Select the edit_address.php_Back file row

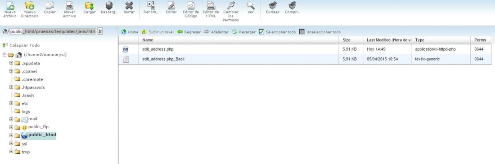pyautogui.click(x=305, y=59)
